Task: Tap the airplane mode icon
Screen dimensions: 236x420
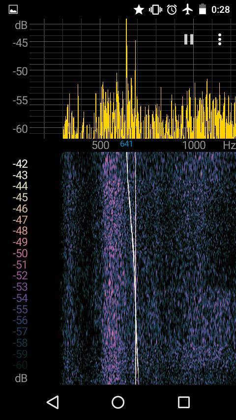Action: point(187,10)
